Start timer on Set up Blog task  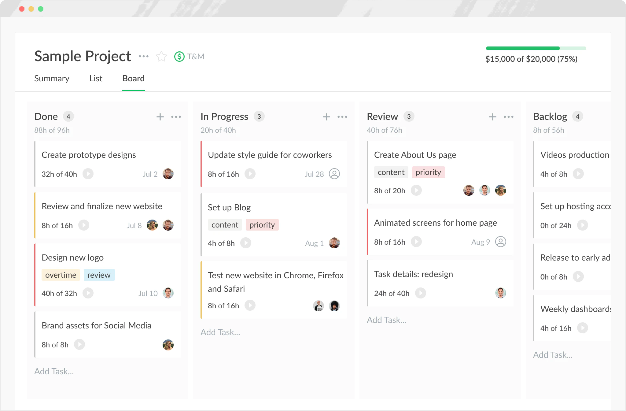tap(246, 243)
